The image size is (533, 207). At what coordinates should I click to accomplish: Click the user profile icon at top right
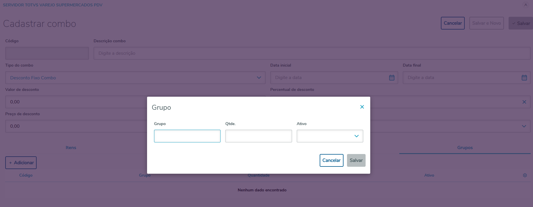coord(525,5)
